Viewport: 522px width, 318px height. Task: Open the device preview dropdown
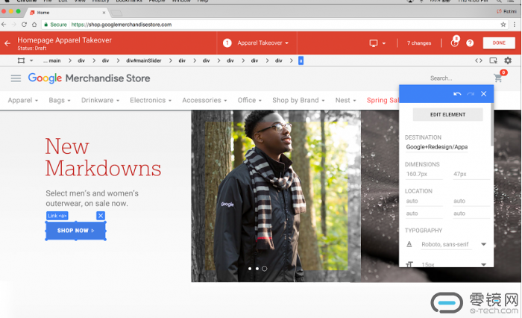(x=378, y=43)
